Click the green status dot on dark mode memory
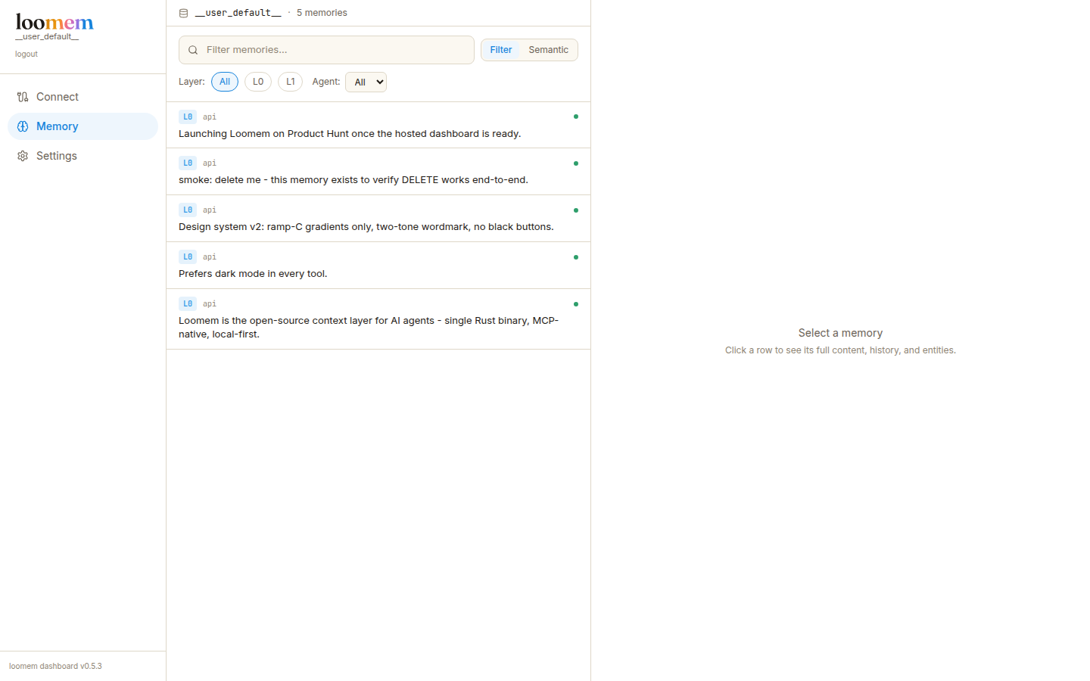1090x681 pixels. pos(576,257)
